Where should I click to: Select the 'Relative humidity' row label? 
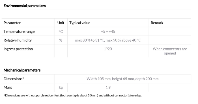pos(18,40)
